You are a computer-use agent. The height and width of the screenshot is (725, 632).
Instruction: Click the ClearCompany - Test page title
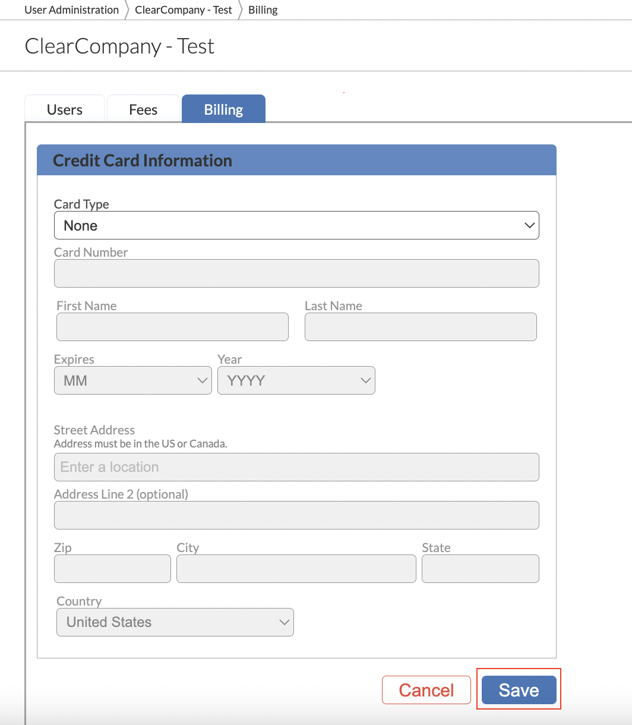click(119, 46)
